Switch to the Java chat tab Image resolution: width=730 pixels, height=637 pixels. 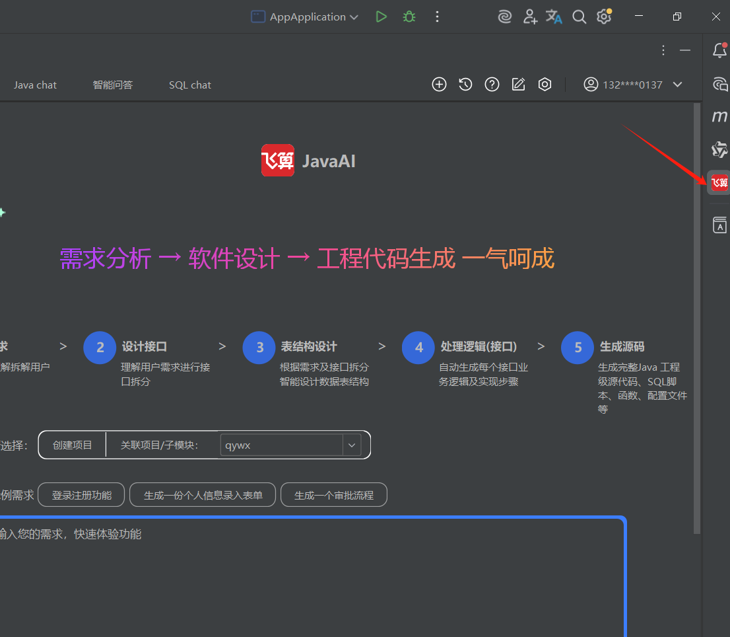pos(35,85)
